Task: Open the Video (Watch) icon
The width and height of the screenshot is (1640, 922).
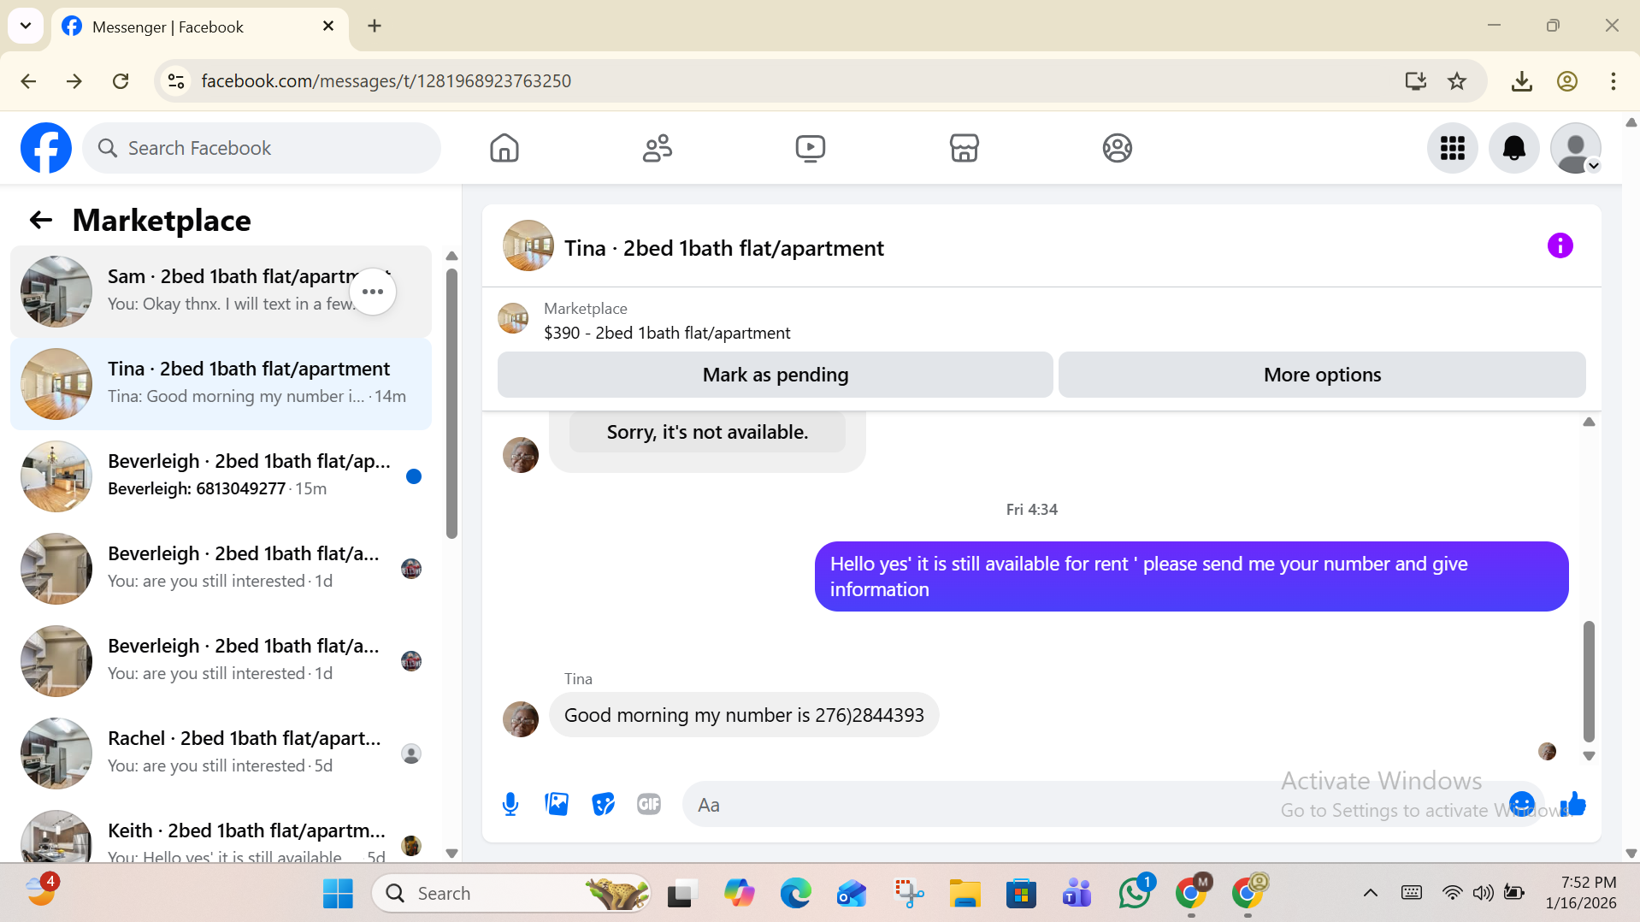Action: click(x=811, y=148)
